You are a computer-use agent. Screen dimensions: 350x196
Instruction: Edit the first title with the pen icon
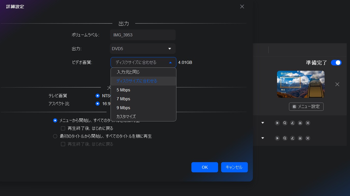click(x=292, y=123)
